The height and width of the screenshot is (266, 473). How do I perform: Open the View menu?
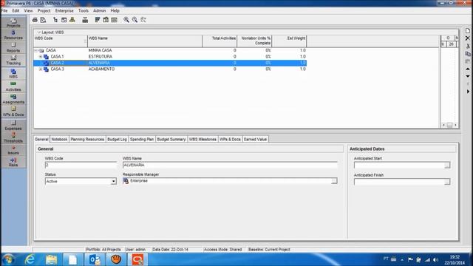[28, 10]
